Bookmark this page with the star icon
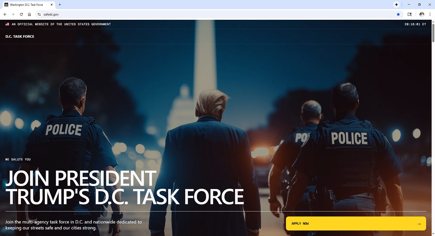Screen dimensions: 435x236 click(398, 14)
